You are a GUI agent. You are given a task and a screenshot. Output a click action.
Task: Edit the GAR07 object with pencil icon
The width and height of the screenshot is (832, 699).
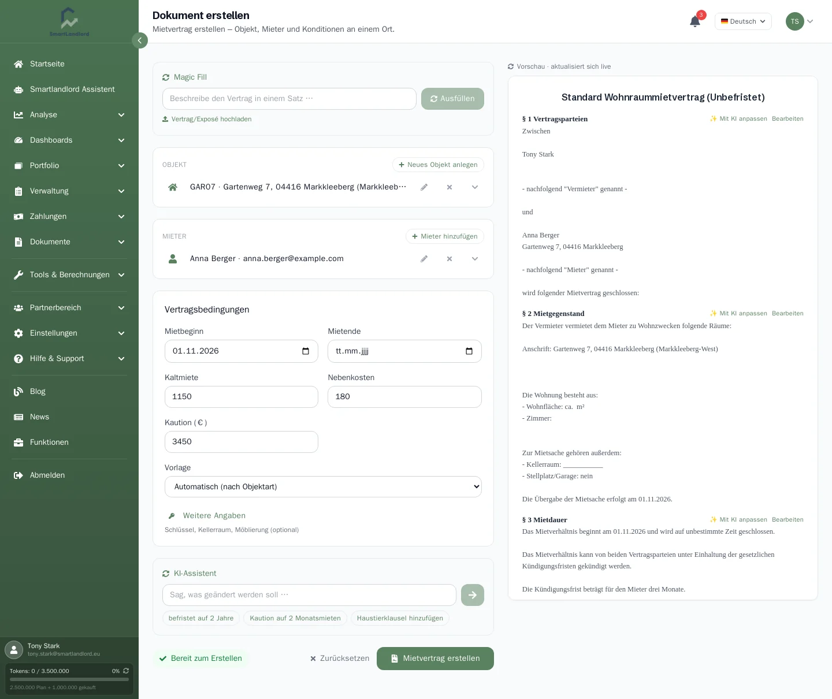tap(424, 187)
